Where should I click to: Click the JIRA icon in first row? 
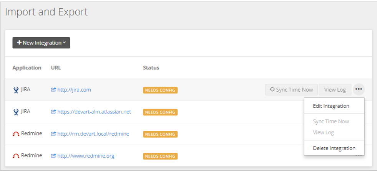(x=16, y=90)
